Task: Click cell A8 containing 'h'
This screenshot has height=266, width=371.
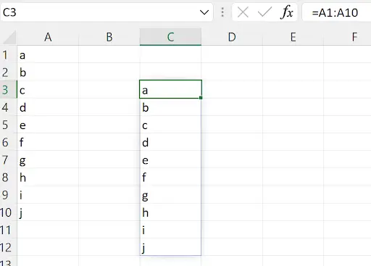Action: point(48,177)
